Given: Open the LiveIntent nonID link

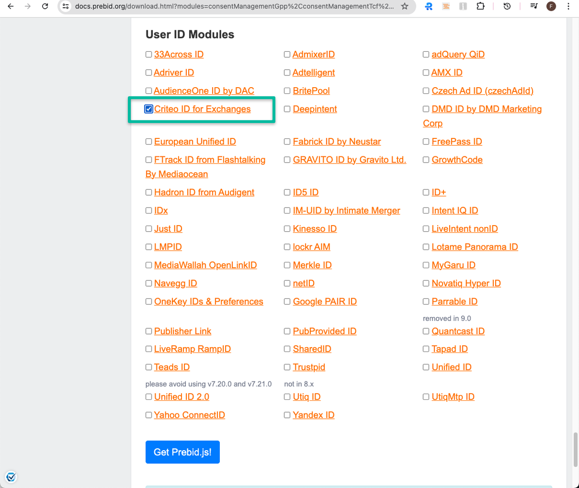Looking at the screenshot, I should [x=465, y=229].
